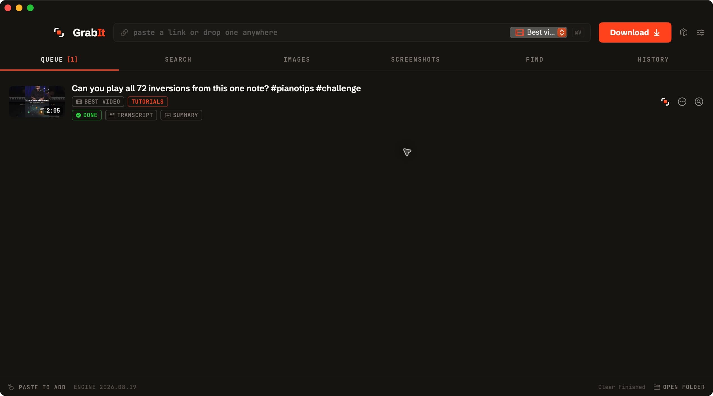
Task: Click the up-down stepper arrows on Best video
Action: (x=562, y=32)
